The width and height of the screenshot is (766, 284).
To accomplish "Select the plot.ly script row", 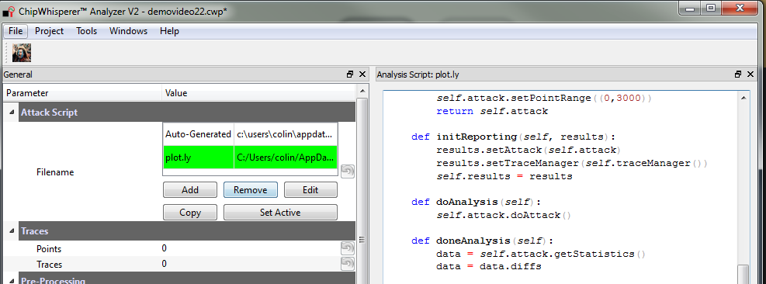I will pyautogui.click(x=250, y=158).
